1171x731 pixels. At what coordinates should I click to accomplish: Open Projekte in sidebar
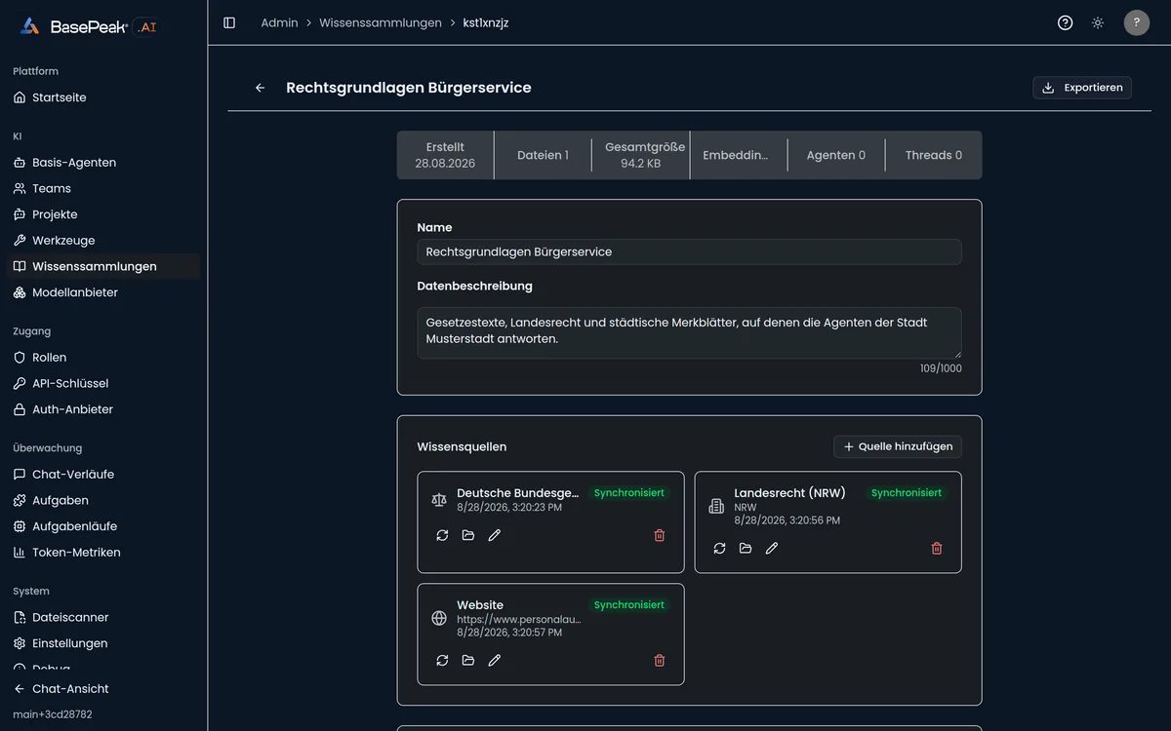(103, 214)
